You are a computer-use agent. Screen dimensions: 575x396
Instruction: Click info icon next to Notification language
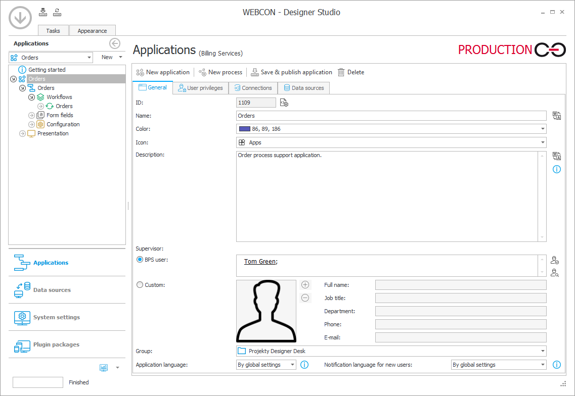click(557, 365)
